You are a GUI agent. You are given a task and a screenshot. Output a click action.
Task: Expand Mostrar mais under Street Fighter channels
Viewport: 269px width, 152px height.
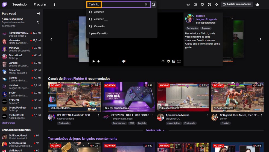pyautogui.click(x=156, y=130)
